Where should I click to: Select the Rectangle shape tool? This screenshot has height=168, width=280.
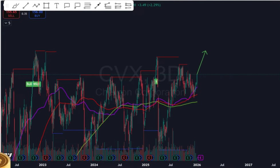point(46,6)
